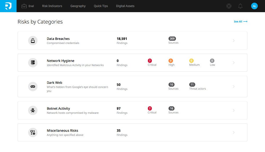Open the help lifebuoy icon

point(229,6)
